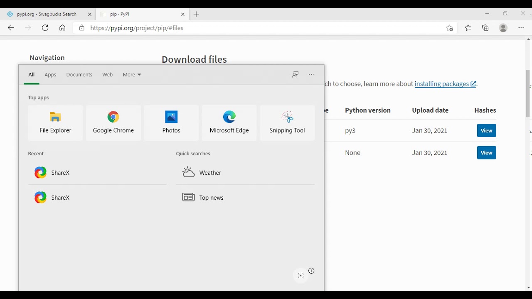
Task: Expand the More filter dropdown
Action: click(x=132, y=75)
